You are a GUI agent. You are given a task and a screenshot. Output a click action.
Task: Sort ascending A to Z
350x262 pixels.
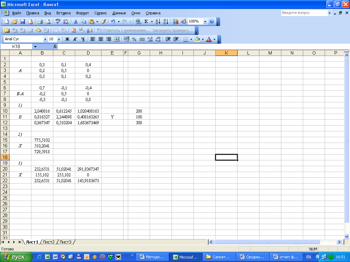(x=158, y=21)
